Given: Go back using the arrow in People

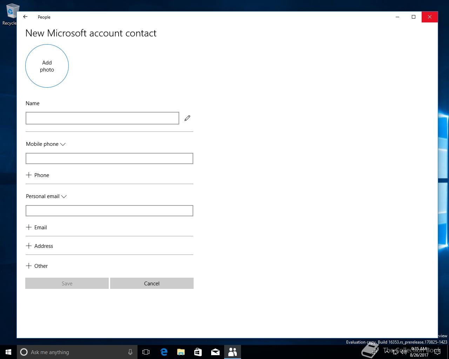Looking at the screenshot, I should [25, 17].
